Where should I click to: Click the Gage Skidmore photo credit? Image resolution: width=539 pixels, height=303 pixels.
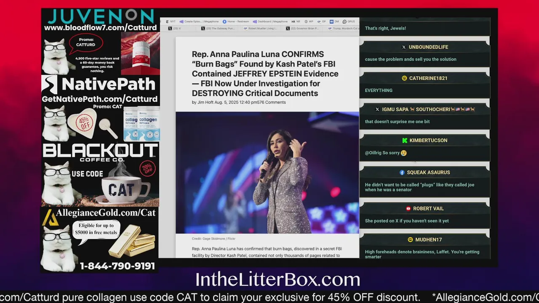tap(213, 239)
